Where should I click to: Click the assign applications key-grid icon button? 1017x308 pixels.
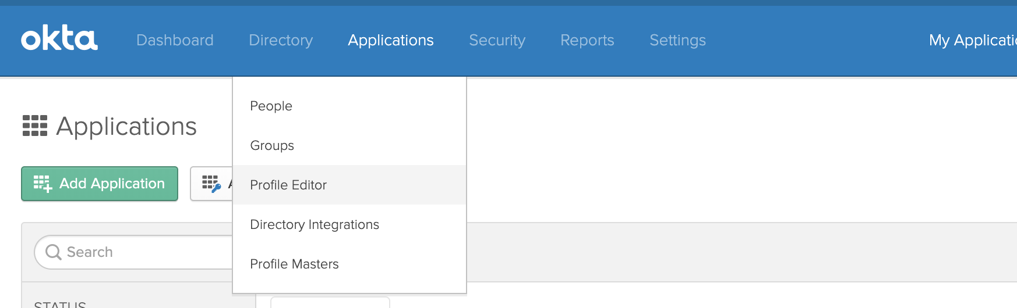pos(211,184)
